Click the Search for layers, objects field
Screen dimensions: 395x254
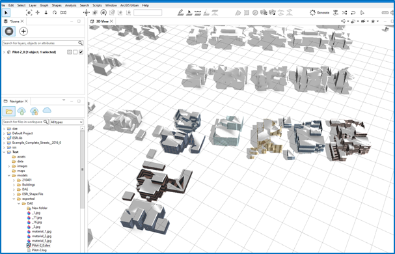click(x=43, y=43)
